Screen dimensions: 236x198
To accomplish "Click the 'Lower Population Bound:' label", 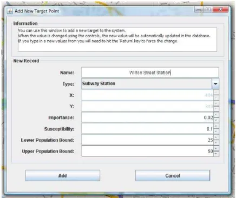I will pos(48,140).
